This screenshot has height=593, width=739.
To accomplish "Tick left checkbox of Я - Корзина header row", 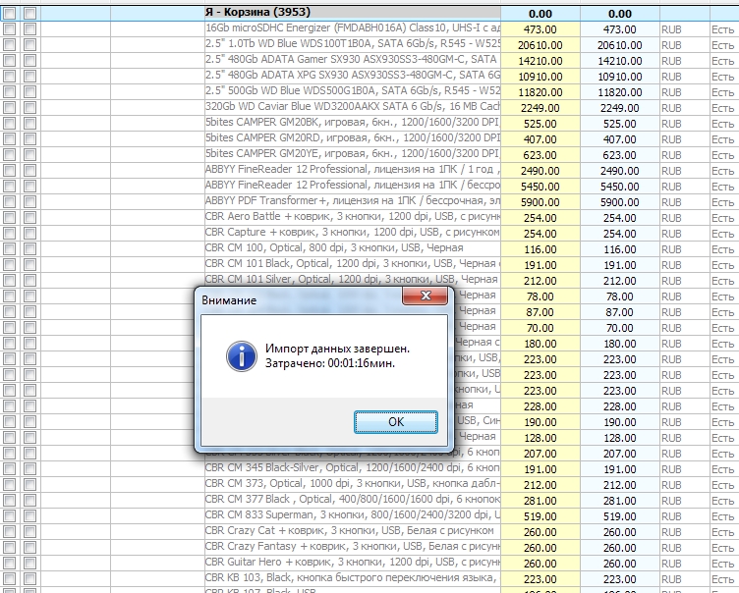I will 9,14.
